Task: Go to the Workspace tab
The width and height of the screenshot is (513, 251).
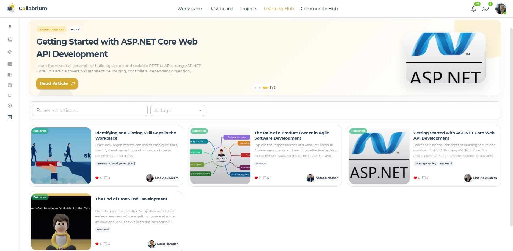Action: pyautogui.click(x=189, y=9)
